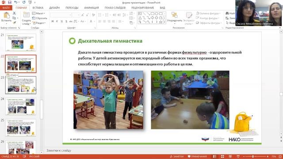Open the font name combo box
The image size is (283, 159).
(x=61, y=15)
